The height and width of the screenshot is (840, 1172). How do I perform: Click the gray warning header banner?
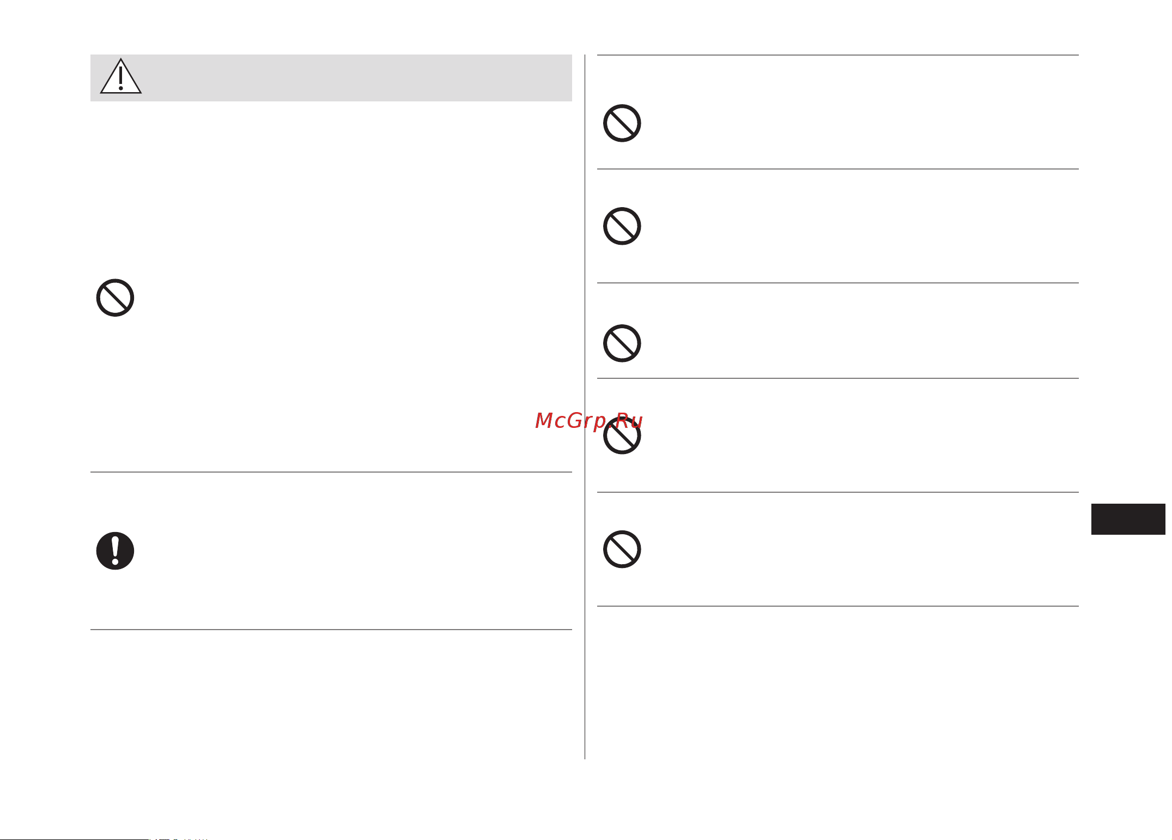[331, 77]
